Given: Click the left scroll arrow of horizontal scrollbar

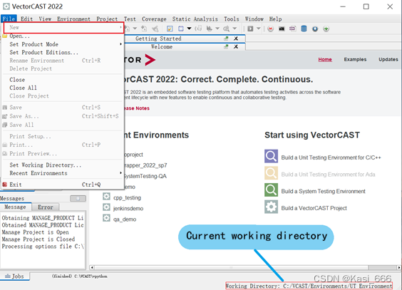Looking at the screenshot, I should point(92,267).
